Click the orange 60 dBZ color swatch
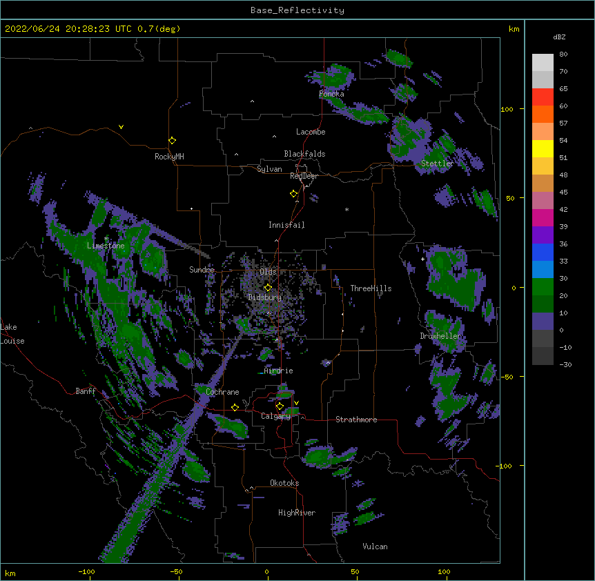 click(543, 114)
